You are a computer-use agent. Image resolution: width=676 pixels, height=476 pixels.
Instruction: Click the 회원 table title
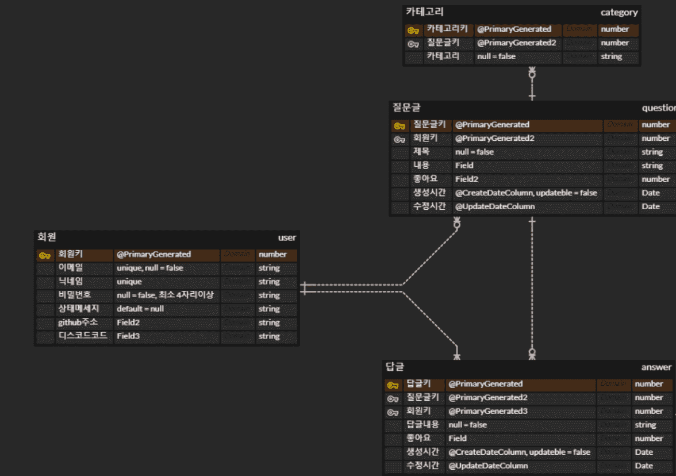coord(47,237)
